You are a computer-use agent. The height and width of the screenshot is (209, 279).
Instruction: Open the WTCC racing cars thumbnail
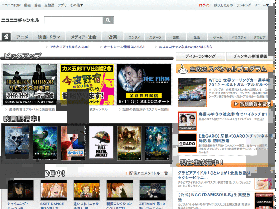coord(193,92)
